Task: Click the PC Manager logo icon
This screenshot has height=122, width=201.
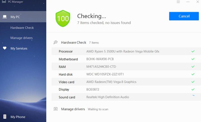Action: [x=4, y=2]
